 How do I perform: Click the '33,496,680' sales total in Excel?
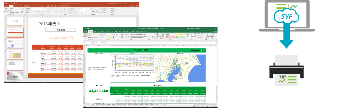coord(99,91)
